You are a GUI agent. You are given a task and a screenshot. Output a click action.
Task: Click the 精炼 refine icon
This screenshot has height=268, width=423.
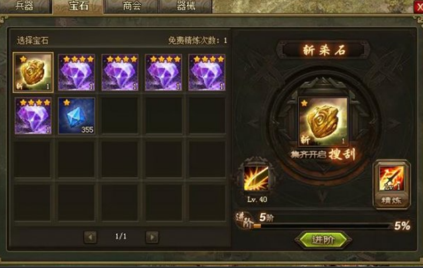(392, 184)
